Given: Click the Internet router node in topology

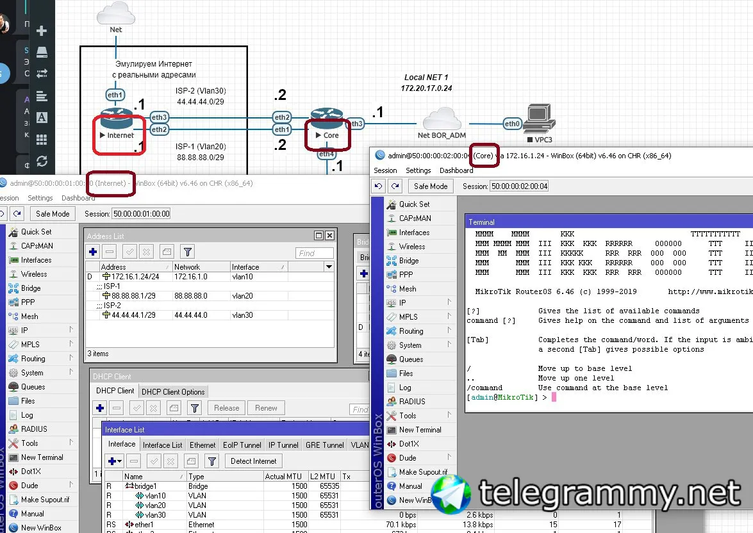Looking at the screenshot, I should [x=117, y=119].
